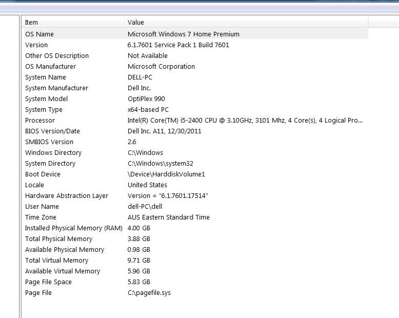Click value 6.1.7601 Service Pack 1 Build 7601
Screen dimensions: 399x318
[x=178, y=45]
